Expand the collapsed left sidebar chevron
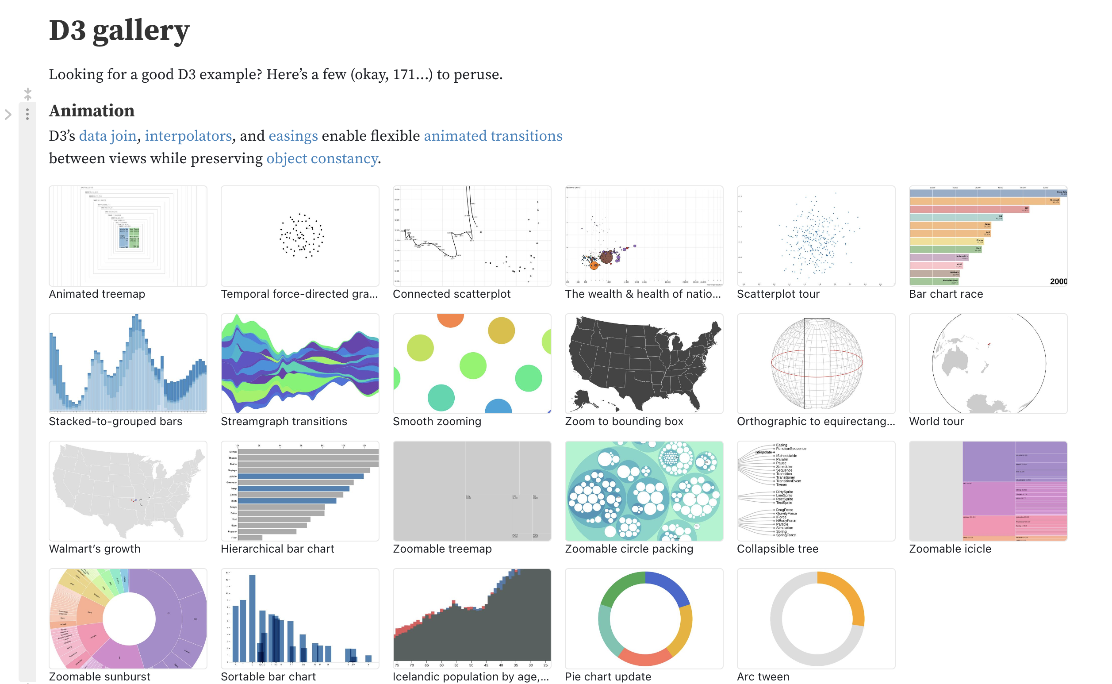Viewport: 1112px width, 684px height. (9, 115)
